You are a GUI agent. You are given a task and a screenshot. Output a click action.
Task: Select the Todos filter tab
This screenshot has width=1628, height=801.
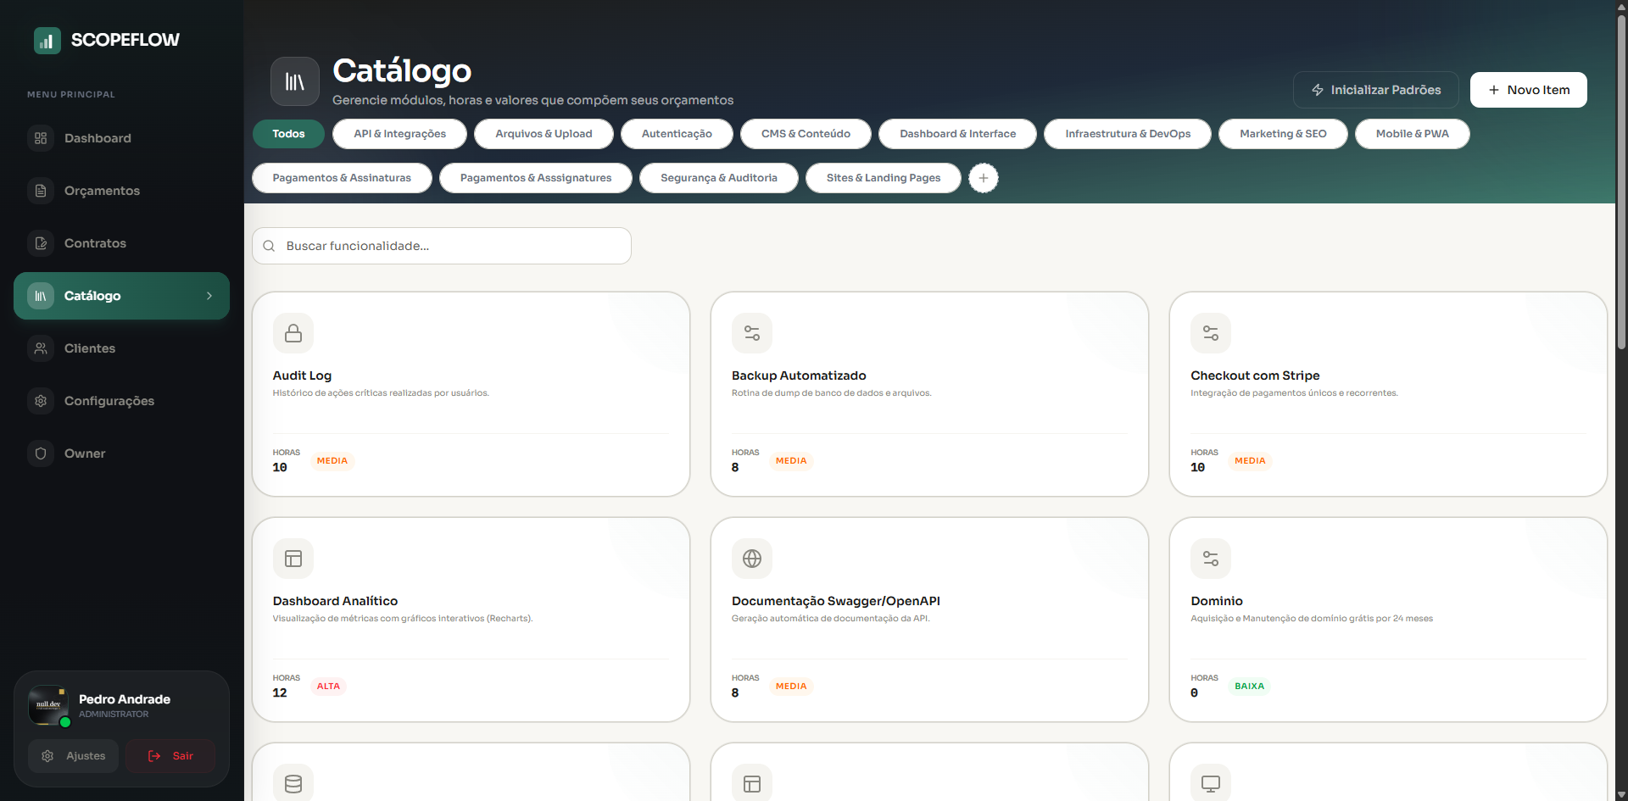point(288,134)
